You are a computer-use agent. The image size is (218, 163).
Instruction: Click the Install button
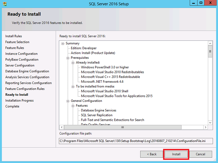(176, 154)
